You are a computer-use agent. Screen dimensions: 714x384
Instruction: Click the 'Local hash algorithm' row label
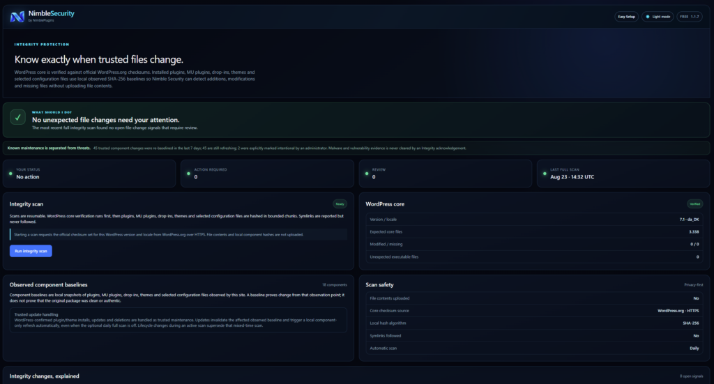click(388, 323)
